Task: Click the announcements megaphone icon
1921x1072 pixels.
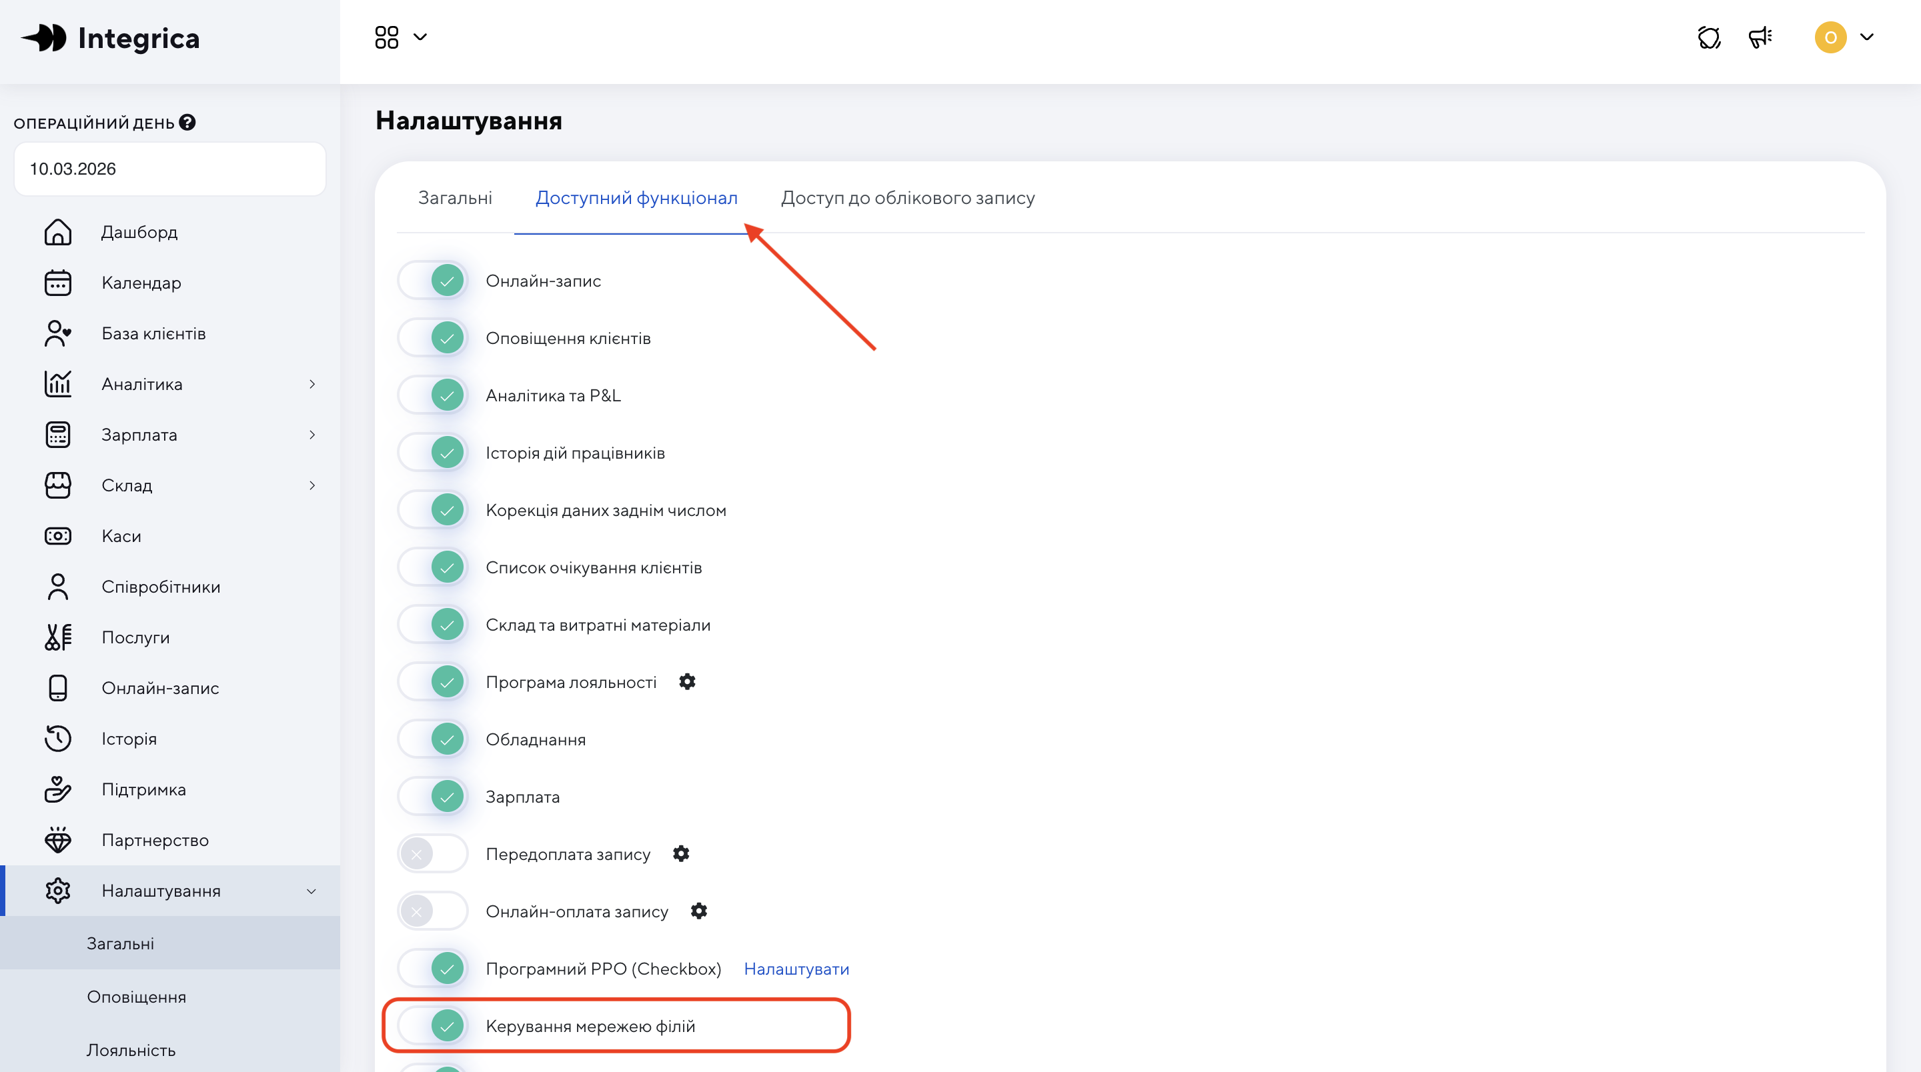Action: click(x=1760, y=37)
